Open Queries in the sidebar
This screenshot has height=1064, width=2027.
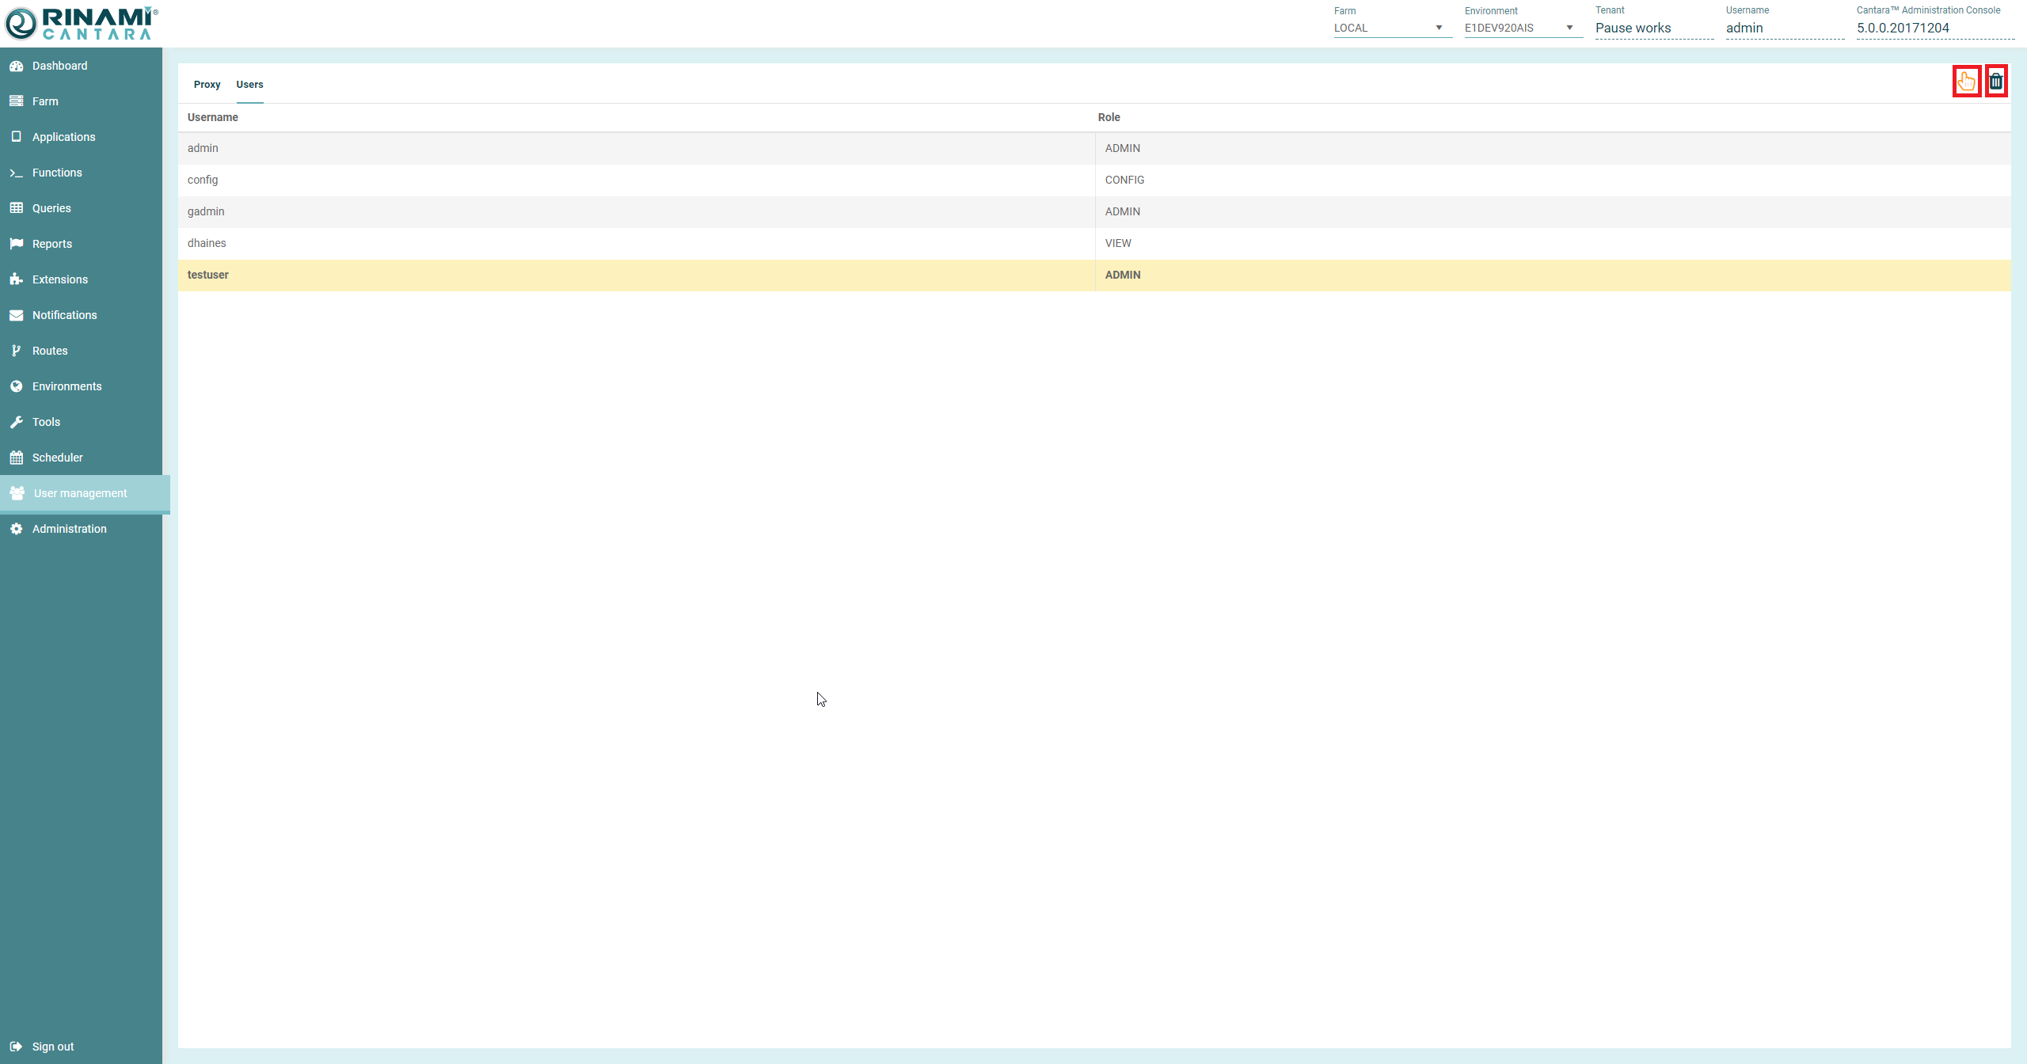point(51,208)
